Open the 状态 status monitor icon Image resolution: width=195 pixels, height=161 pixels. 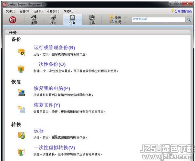tap(53, 17)
